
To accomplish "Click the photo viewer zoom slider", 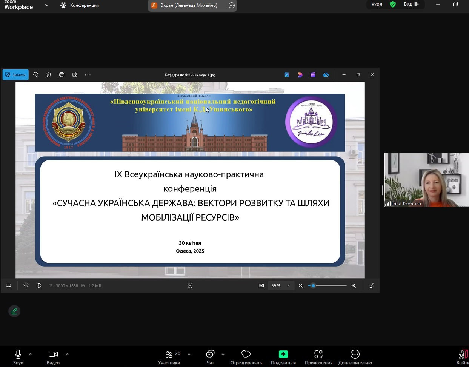I will (x=327, y=286).
